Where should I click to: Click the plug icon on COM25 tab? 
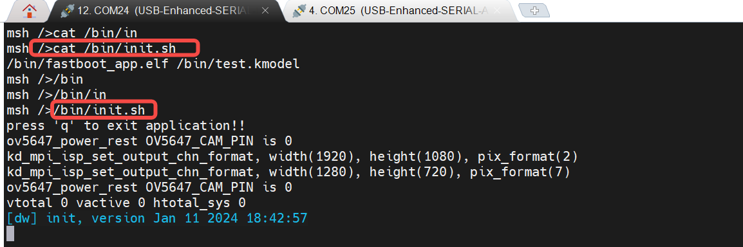[x=299, y=11]
